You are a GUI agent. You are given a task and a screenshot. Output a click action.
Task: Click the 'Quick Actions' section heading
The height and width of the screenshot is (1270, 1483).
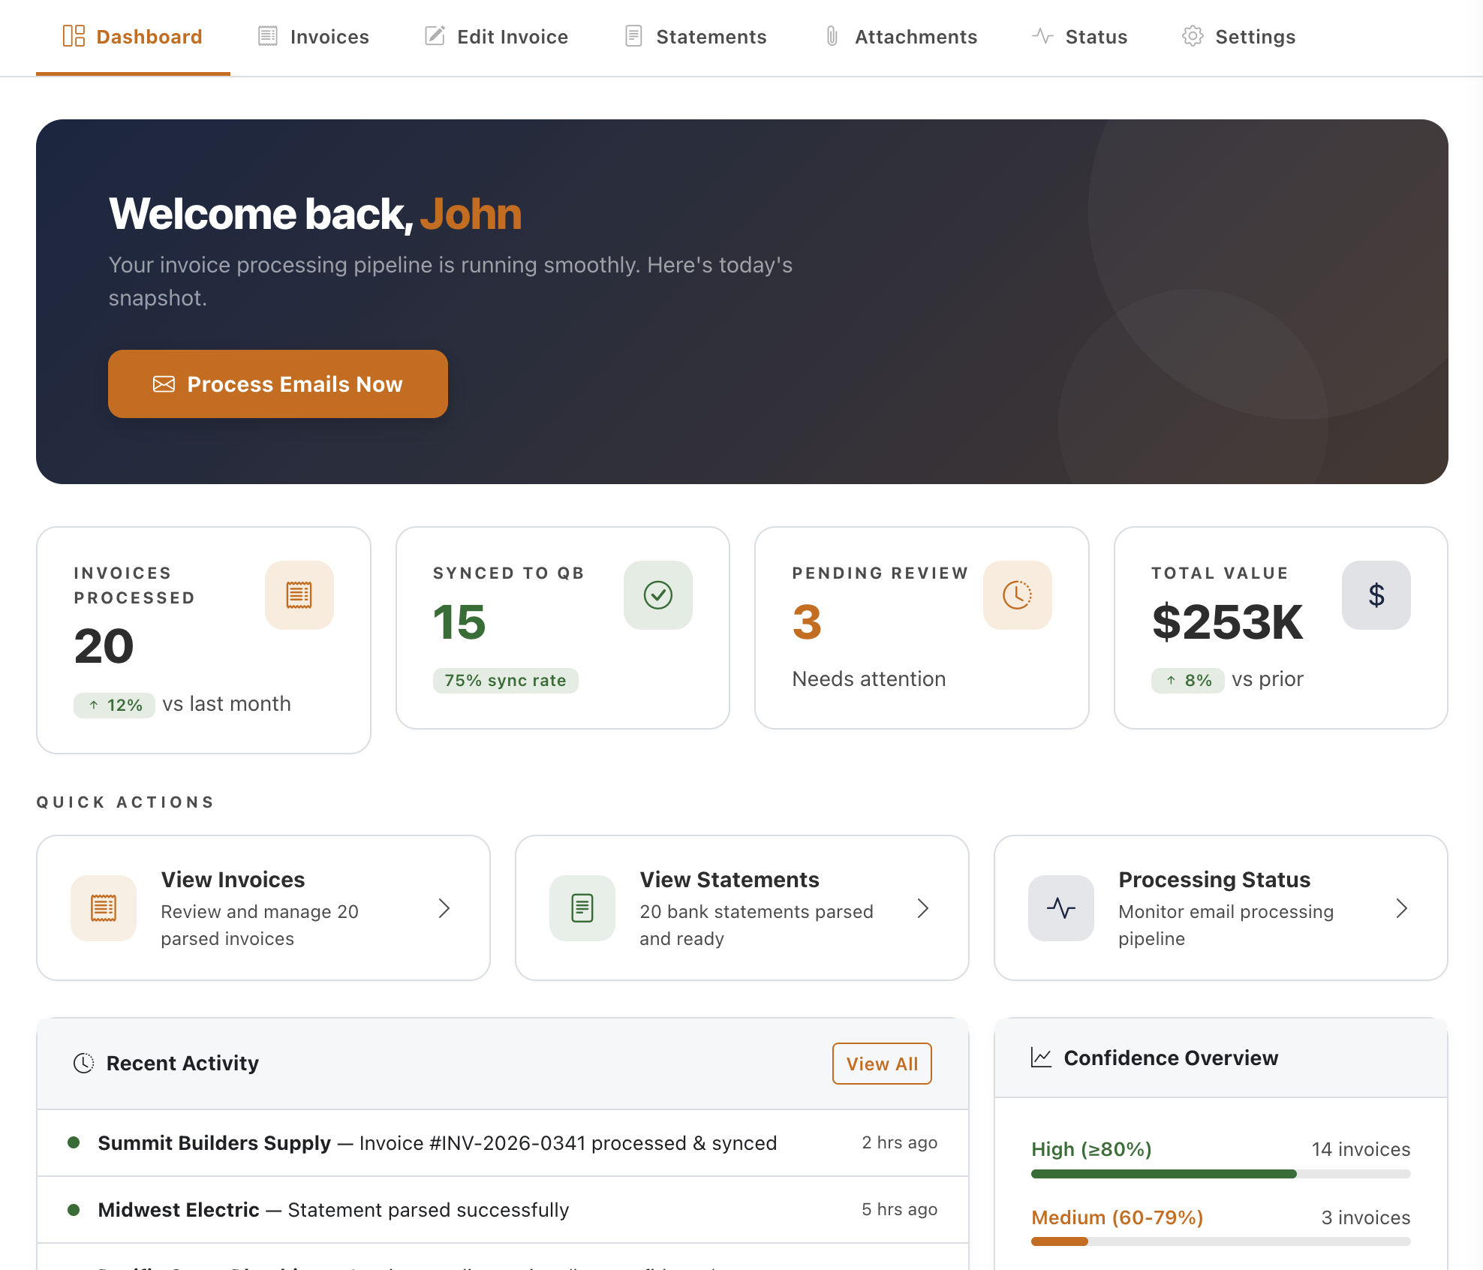coord(125,802)
